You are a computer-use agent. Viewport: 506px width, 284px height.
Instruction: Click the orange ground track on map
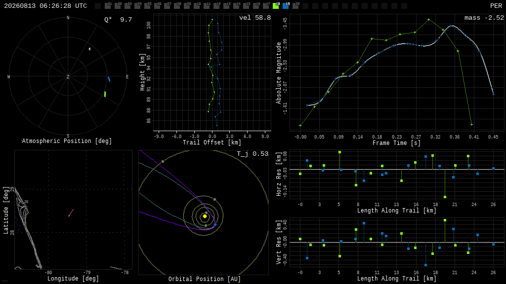71,213
